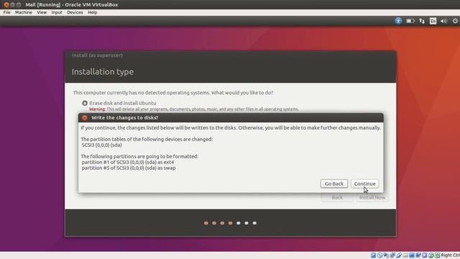Click the optical disc icon in VirtualBox status bar

coord(379,255)
